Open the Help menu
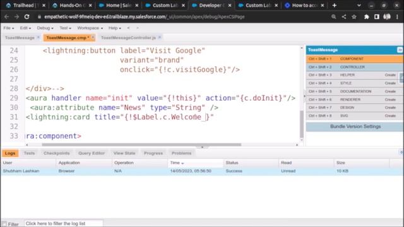Viewport: 404px width, 227px height. tap(115, 28)
